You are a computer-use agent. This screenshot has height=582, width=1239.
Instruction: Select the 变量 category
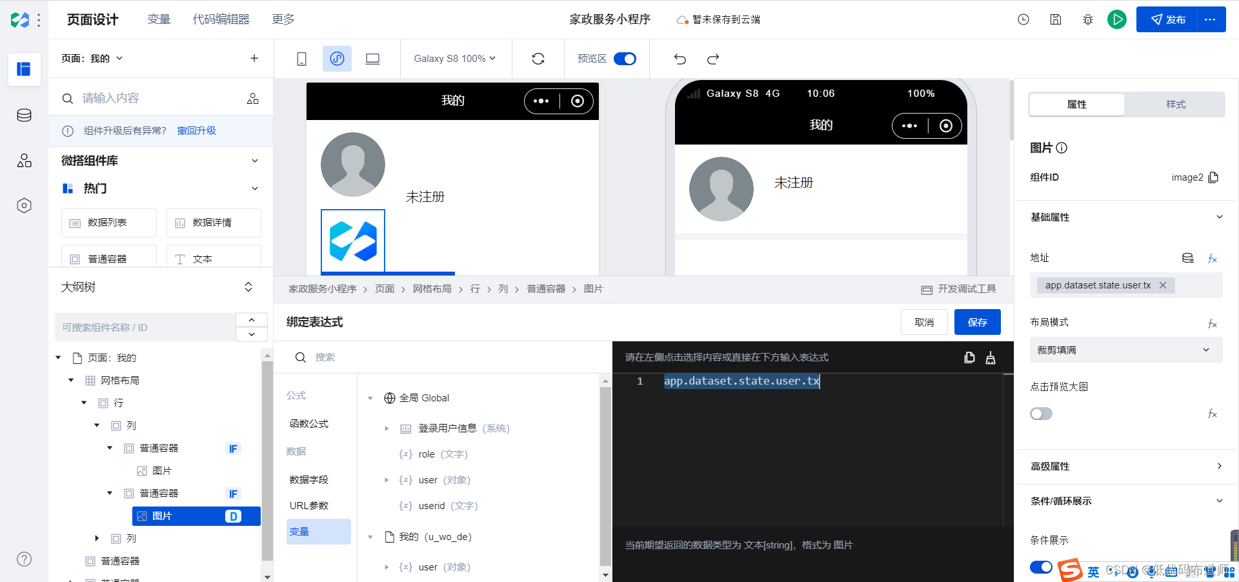[x=319, y=532]
